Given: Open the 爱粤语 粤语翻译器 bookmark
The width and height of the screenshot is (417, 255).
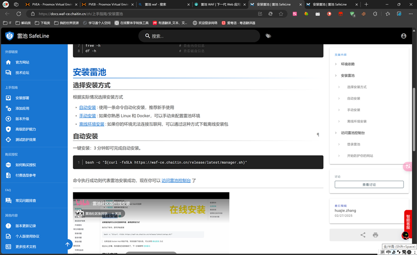Looking at the screenshot, I should [239, 23].
